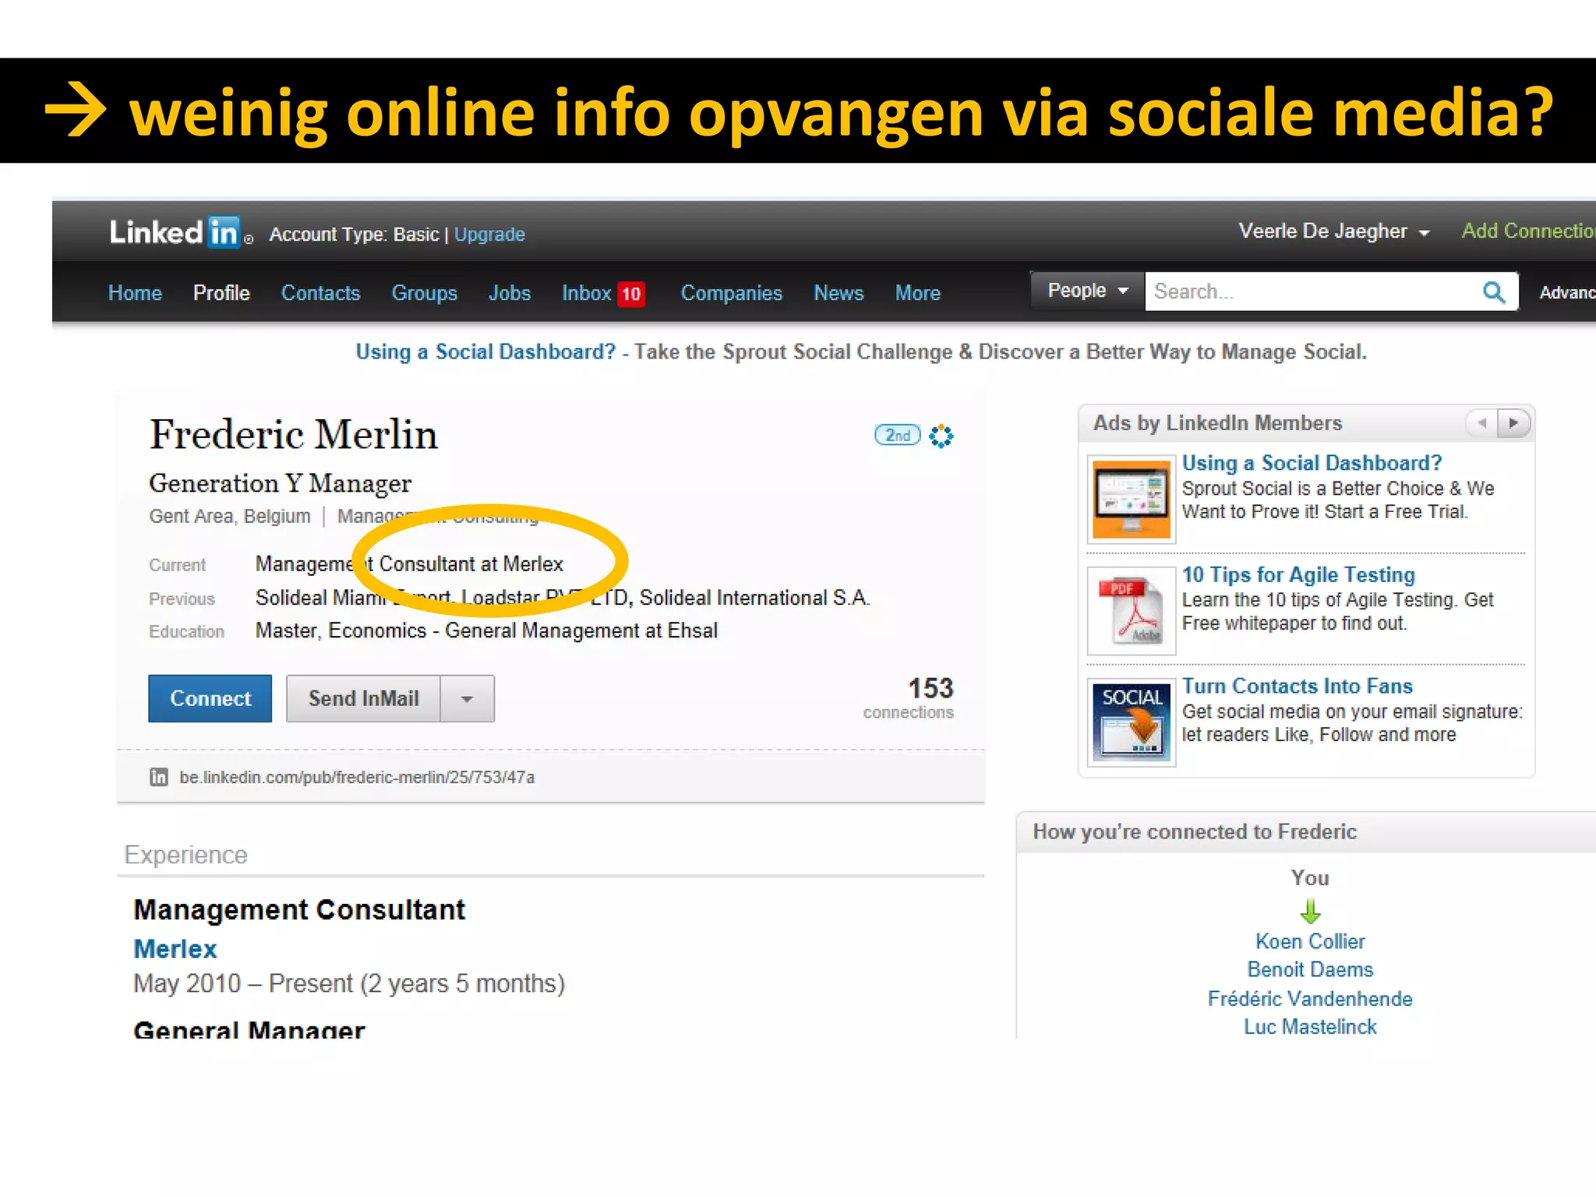
Task: Open the Home tab
Action: point(135,293)
